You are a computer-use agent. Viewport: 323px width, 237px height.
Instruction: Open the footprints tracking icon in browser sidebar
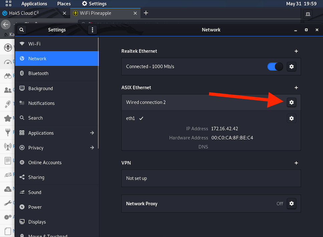tap(8, 104)
